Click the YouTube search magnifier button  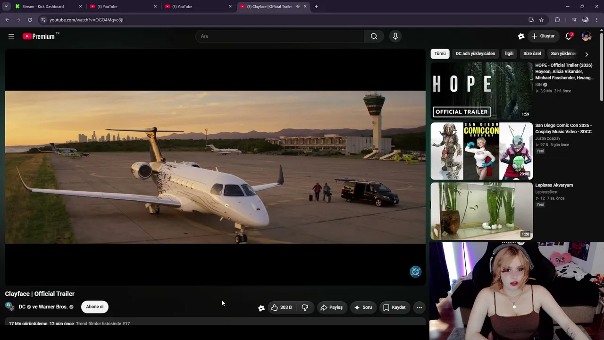tap(374, 36)
